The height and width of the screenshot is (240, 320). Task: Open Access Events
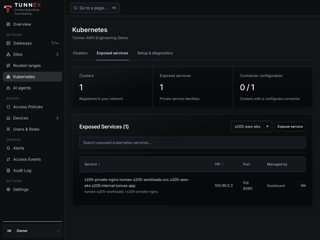(32, 159)
